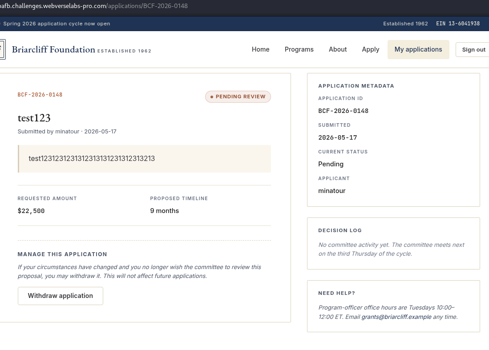489x350 pixels.
Task: Click the '9 months' timeline value
Action: click(x=164, y=211)
